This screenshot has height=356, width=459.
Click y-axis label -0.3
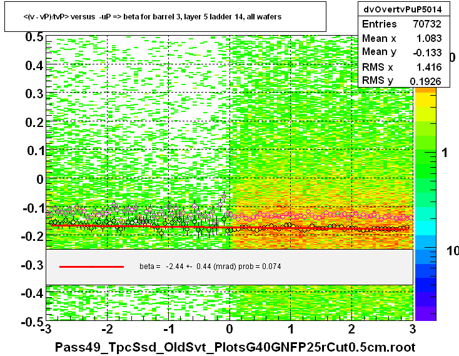[x=33, y=265]
